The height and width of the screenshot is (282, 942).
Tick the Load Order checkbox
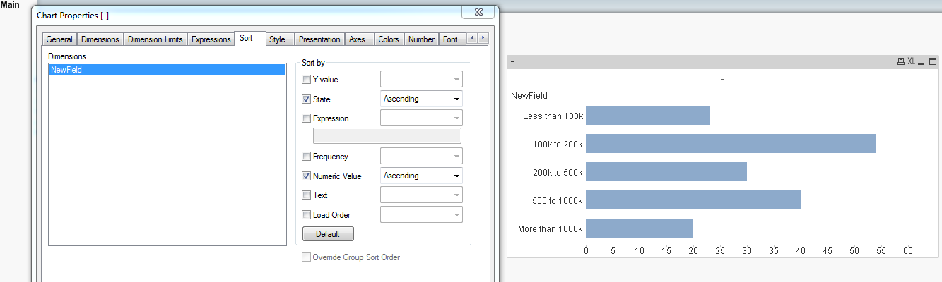[306, 215]
